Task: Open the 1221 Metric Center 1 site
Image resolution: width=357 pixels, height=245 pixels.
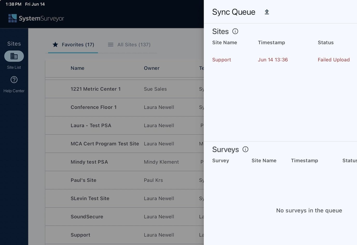Action: click(95, 89)
